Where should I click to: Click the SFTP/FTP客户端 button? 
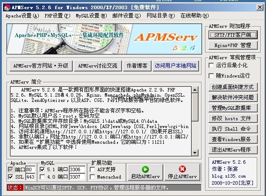[x=233, y=35]
